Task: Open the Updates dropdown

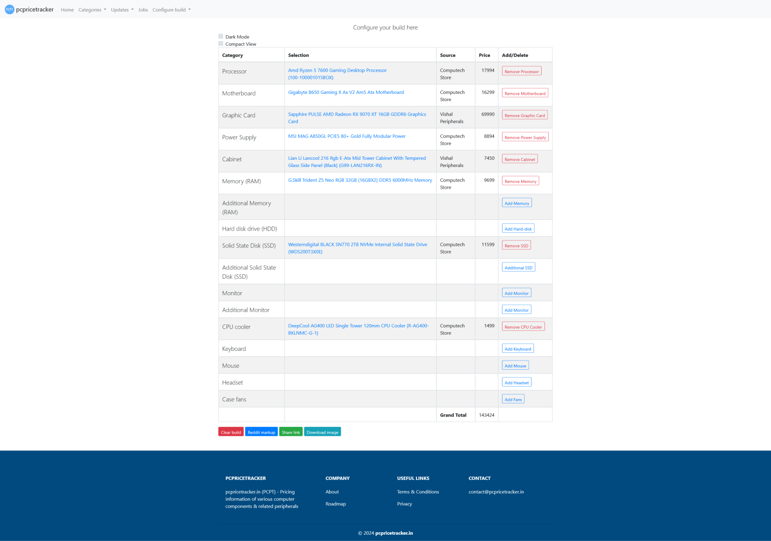Action: [x=122, y=10]
